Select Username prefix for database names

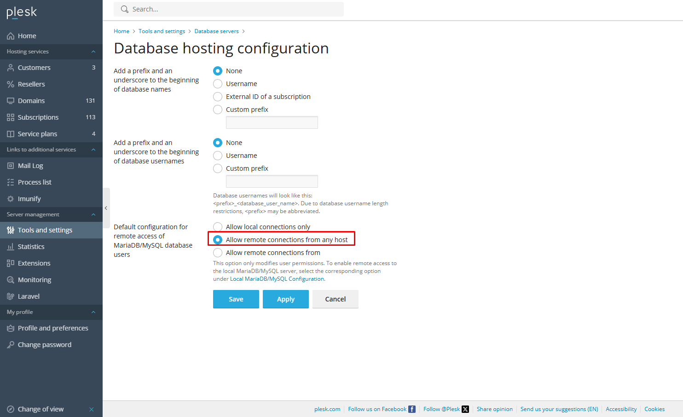tap(218, 84)
